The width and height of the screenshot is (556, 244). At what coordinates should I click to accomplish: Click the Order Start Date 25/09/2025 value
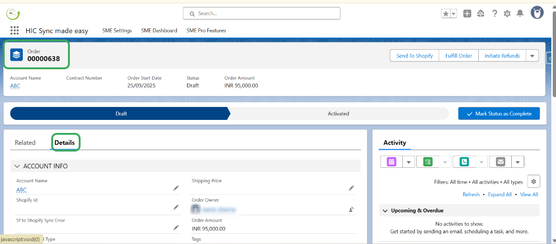coord(142,86)
